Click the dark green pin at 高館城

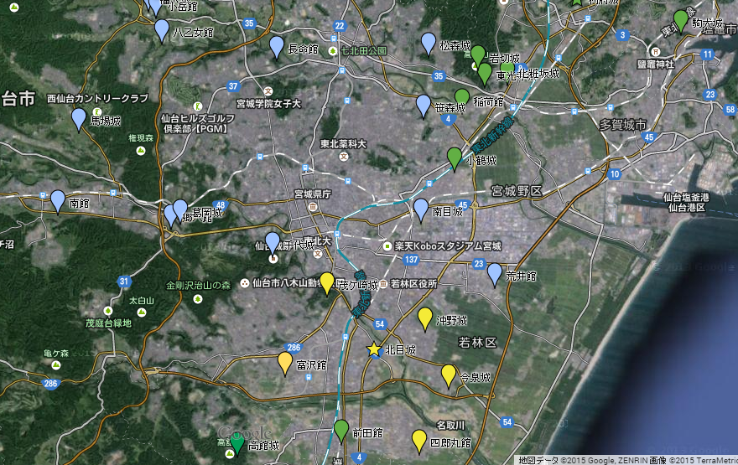click(236, 443)
